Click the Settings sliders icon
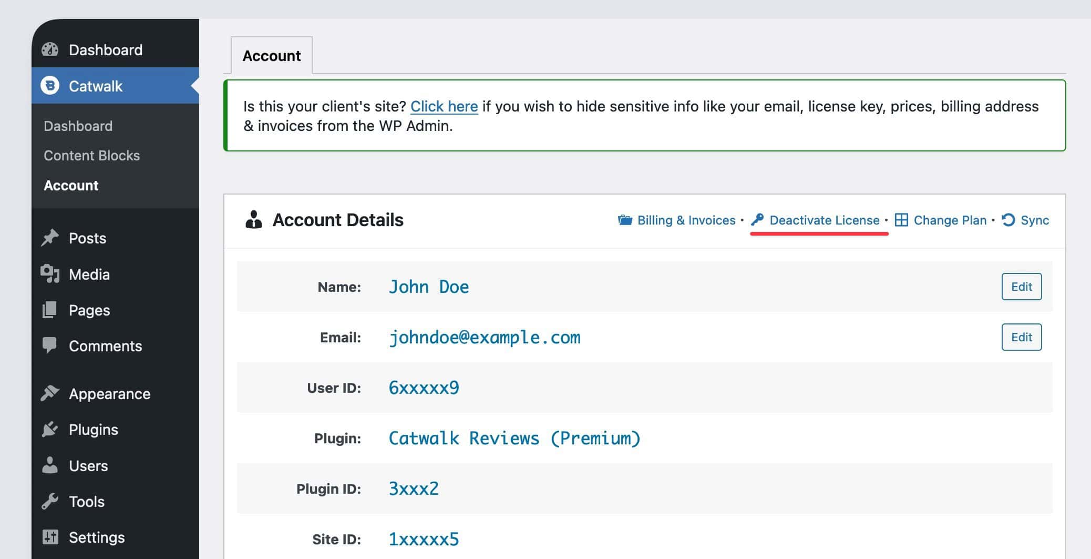1091x559 pixels. 50,537
